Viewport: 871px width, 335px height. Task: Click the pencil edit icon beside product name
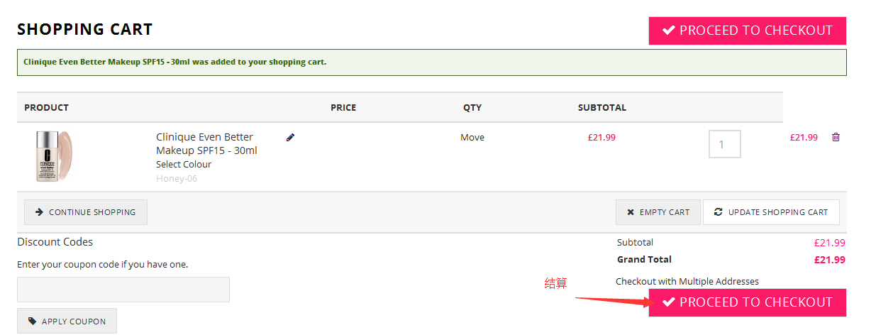click(x=290, y=138)
